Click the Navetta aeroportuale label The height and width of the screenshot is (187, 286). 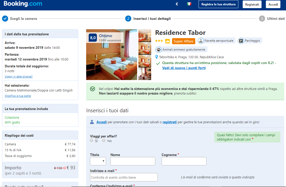click(x=219, y=41)
